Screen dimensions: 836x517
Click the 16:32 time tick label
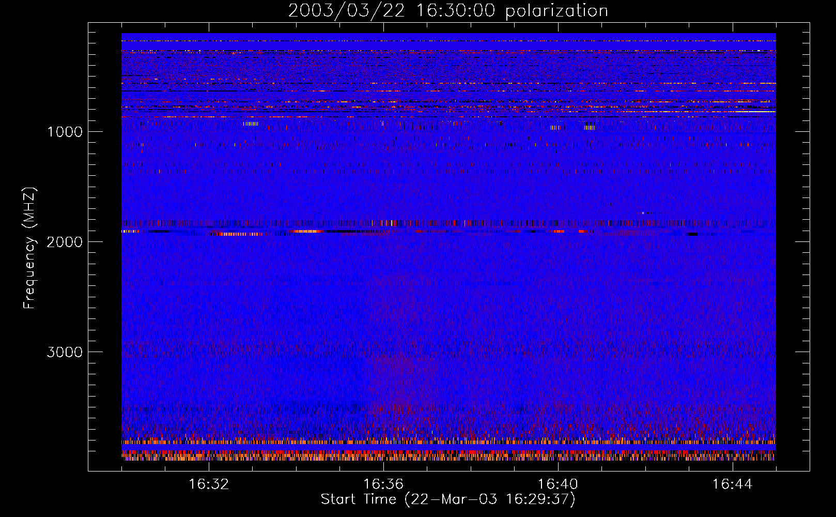(x=209, y=484)
